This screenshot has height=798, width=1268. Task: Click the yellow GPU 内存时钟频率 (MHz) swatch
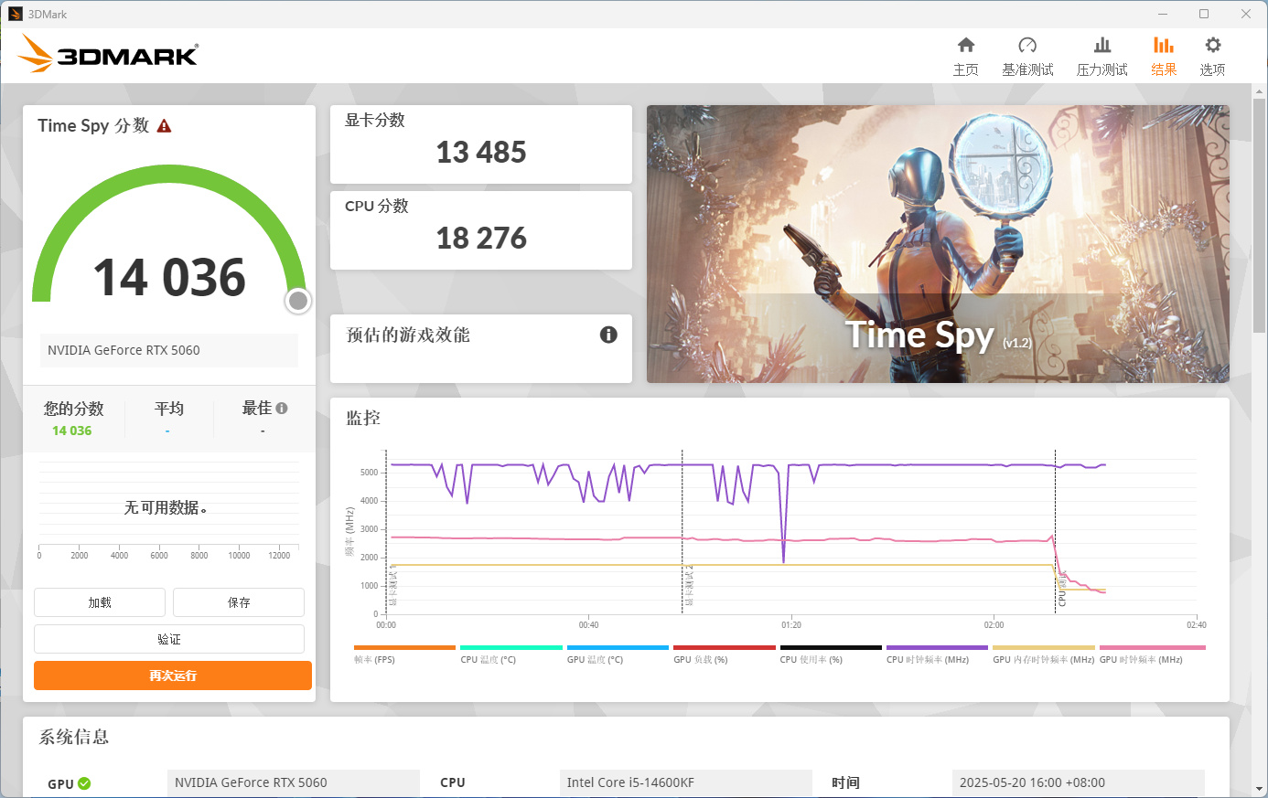1044,647
